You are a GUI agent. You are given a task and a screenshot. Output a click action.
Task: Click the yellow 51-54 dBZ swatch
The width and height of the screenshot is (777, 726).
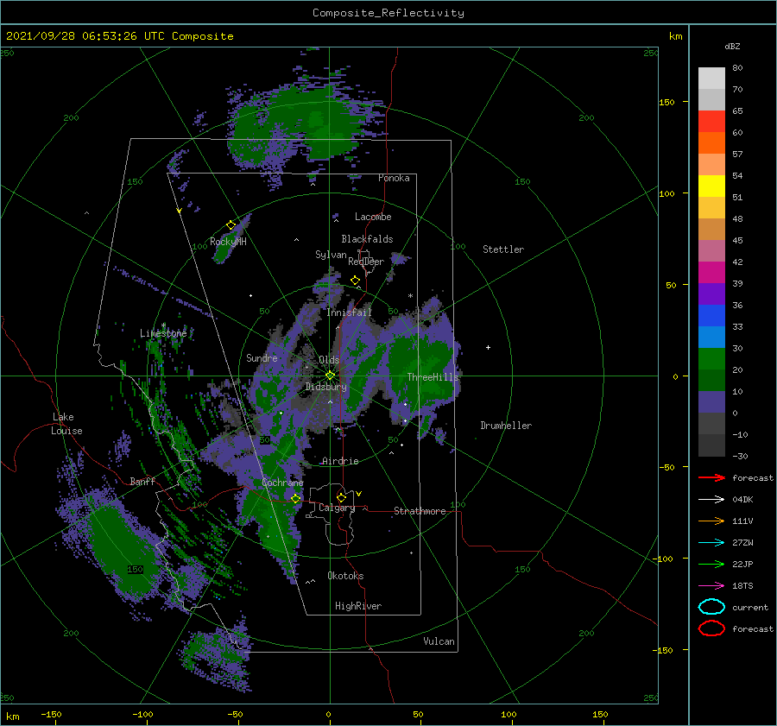pos(711,186)
